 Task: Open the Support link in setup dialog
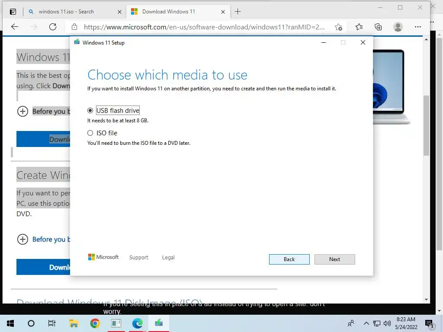[x=139, y=257]
